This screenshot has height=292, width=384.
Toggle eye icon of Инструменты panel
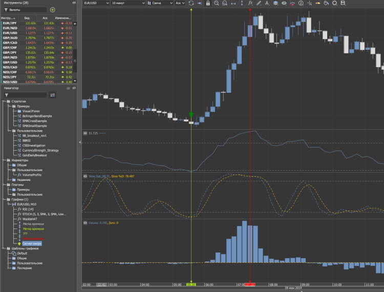point(74,3)
